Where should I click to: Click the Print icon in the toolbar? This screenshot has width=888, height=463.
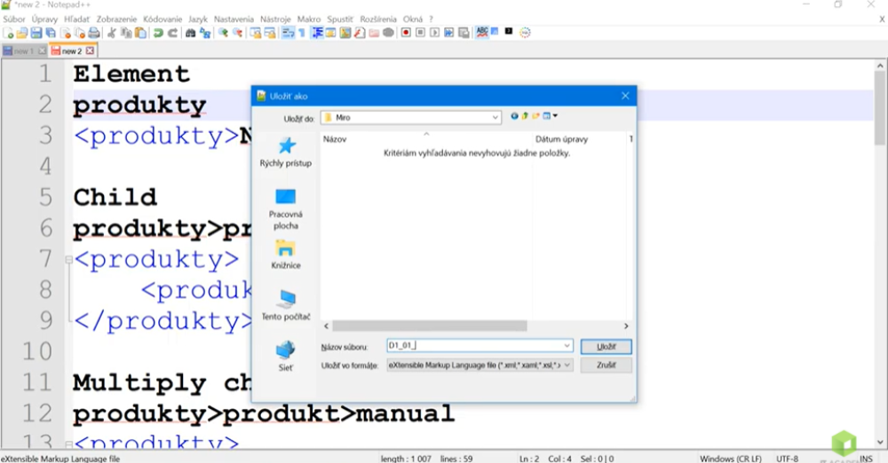tap(94, 33)
